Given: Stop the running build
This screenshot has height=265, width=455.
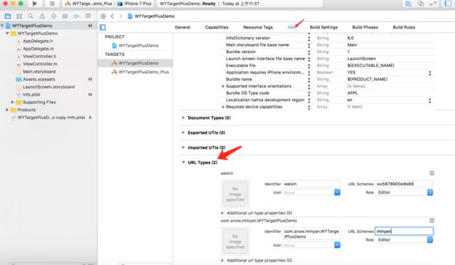Looking at the screenshot, I should coord(52,3).
